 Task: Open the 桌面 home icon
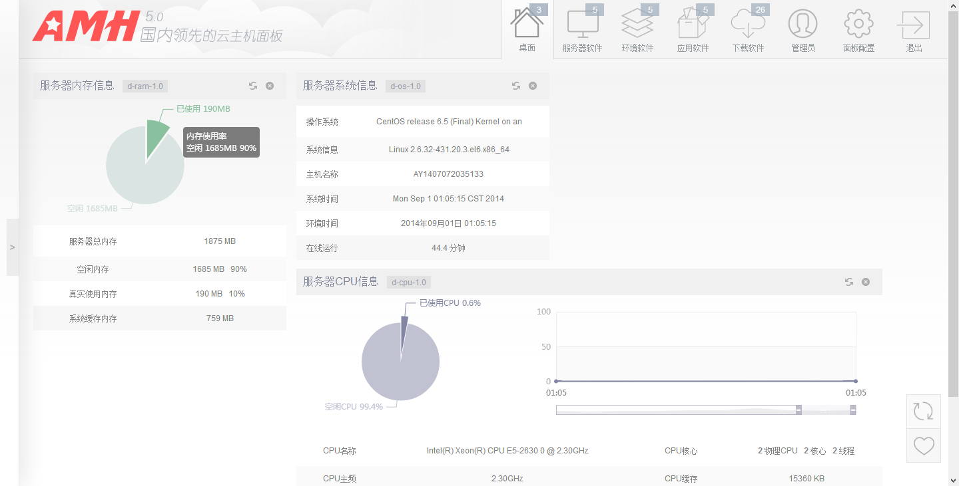coord(527,25)
